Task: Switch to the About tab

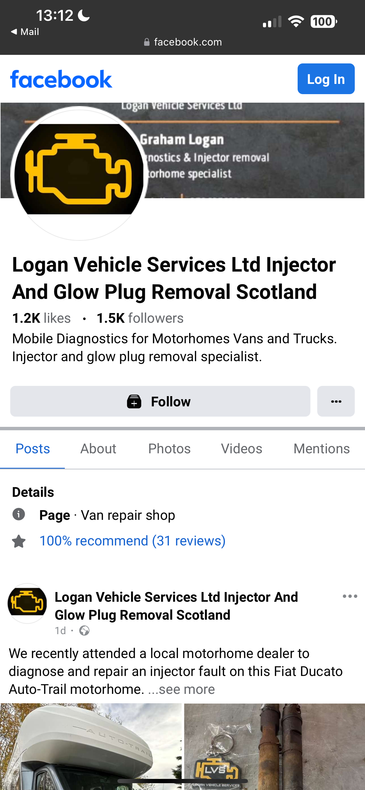Action: [x=98, y=449]
